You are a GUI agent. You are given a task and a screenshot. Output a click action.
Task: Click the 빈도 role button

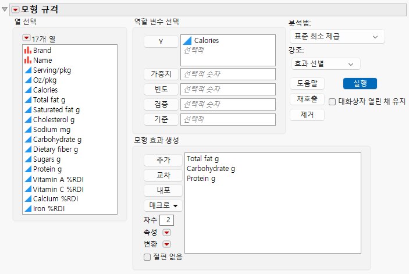[161, 90]
